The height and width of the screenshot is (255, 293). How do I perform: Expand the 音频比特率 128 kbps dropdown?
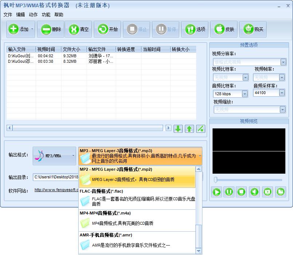(x=245, y=94)
